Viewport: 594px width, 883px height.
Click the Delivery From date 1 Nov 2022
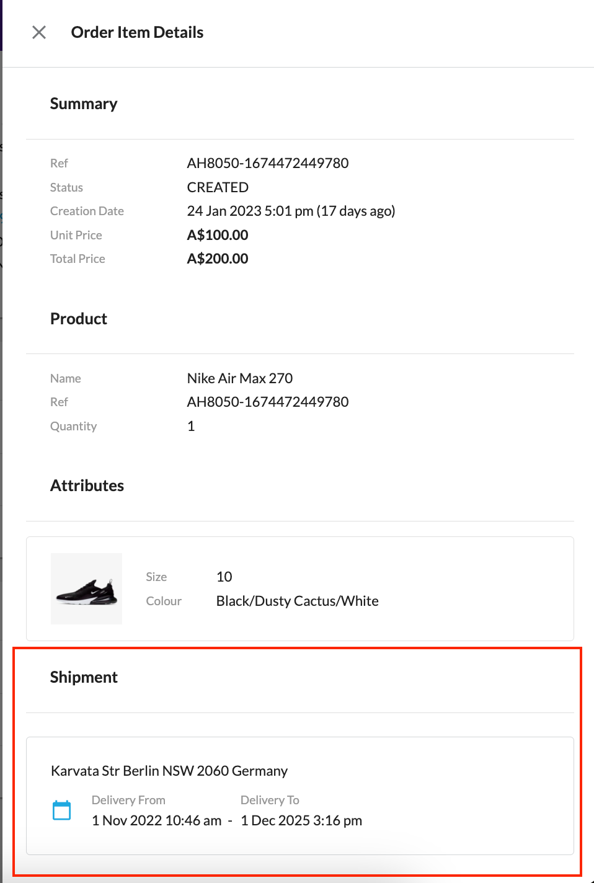coord(156,820)
